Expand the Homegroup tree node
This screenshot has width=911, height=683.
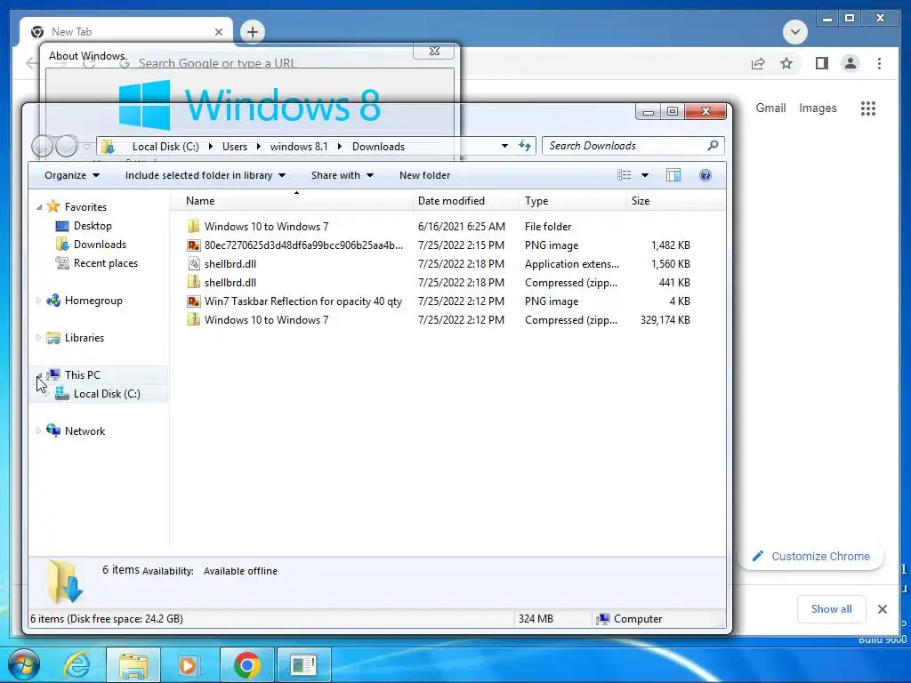(x=38, y=301)
